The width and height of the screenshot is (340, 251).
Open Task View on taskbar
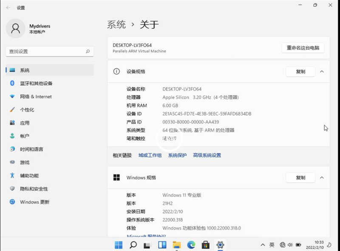[147, 245]
